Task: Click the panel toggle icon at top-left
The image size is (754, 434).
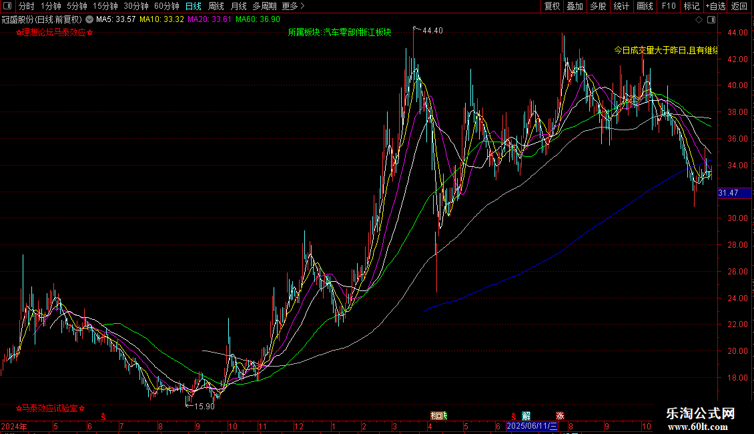Action: pyautogui.click(x=9, y=6)
